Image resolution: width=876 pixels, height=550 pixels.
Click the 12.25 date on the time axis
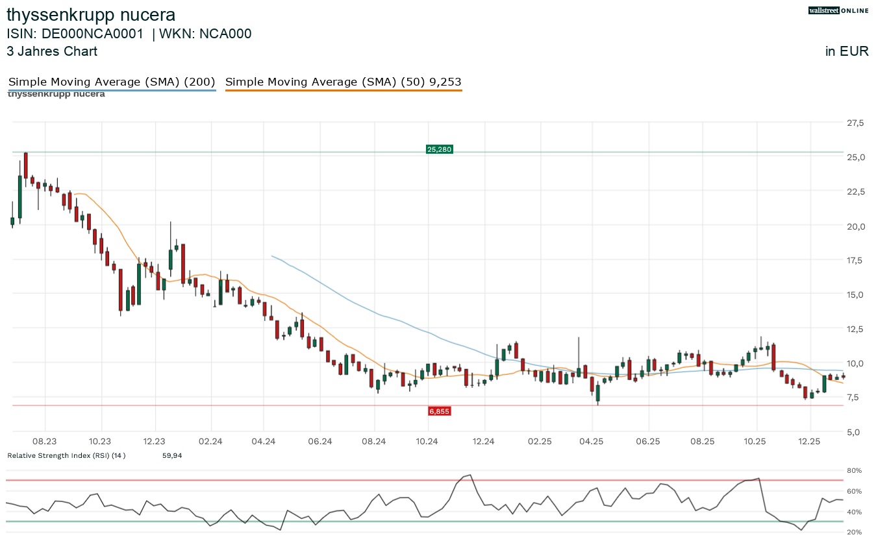808,441
